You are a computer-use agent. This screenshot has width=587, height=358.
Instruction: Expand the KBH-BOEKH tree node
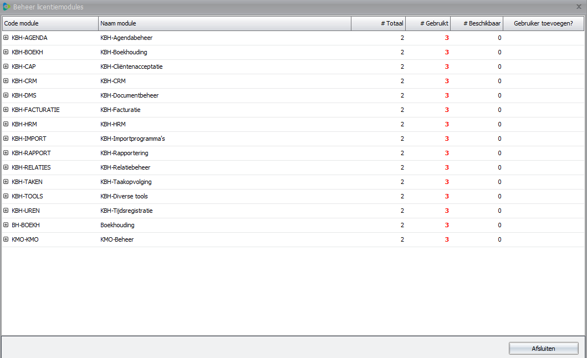click(6, 52)
